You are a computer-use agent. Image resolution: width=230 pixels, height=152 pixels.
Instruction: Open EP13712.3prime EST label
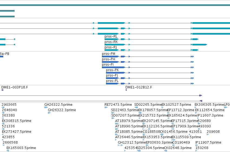pyautogui.click(x=181, y=110)
